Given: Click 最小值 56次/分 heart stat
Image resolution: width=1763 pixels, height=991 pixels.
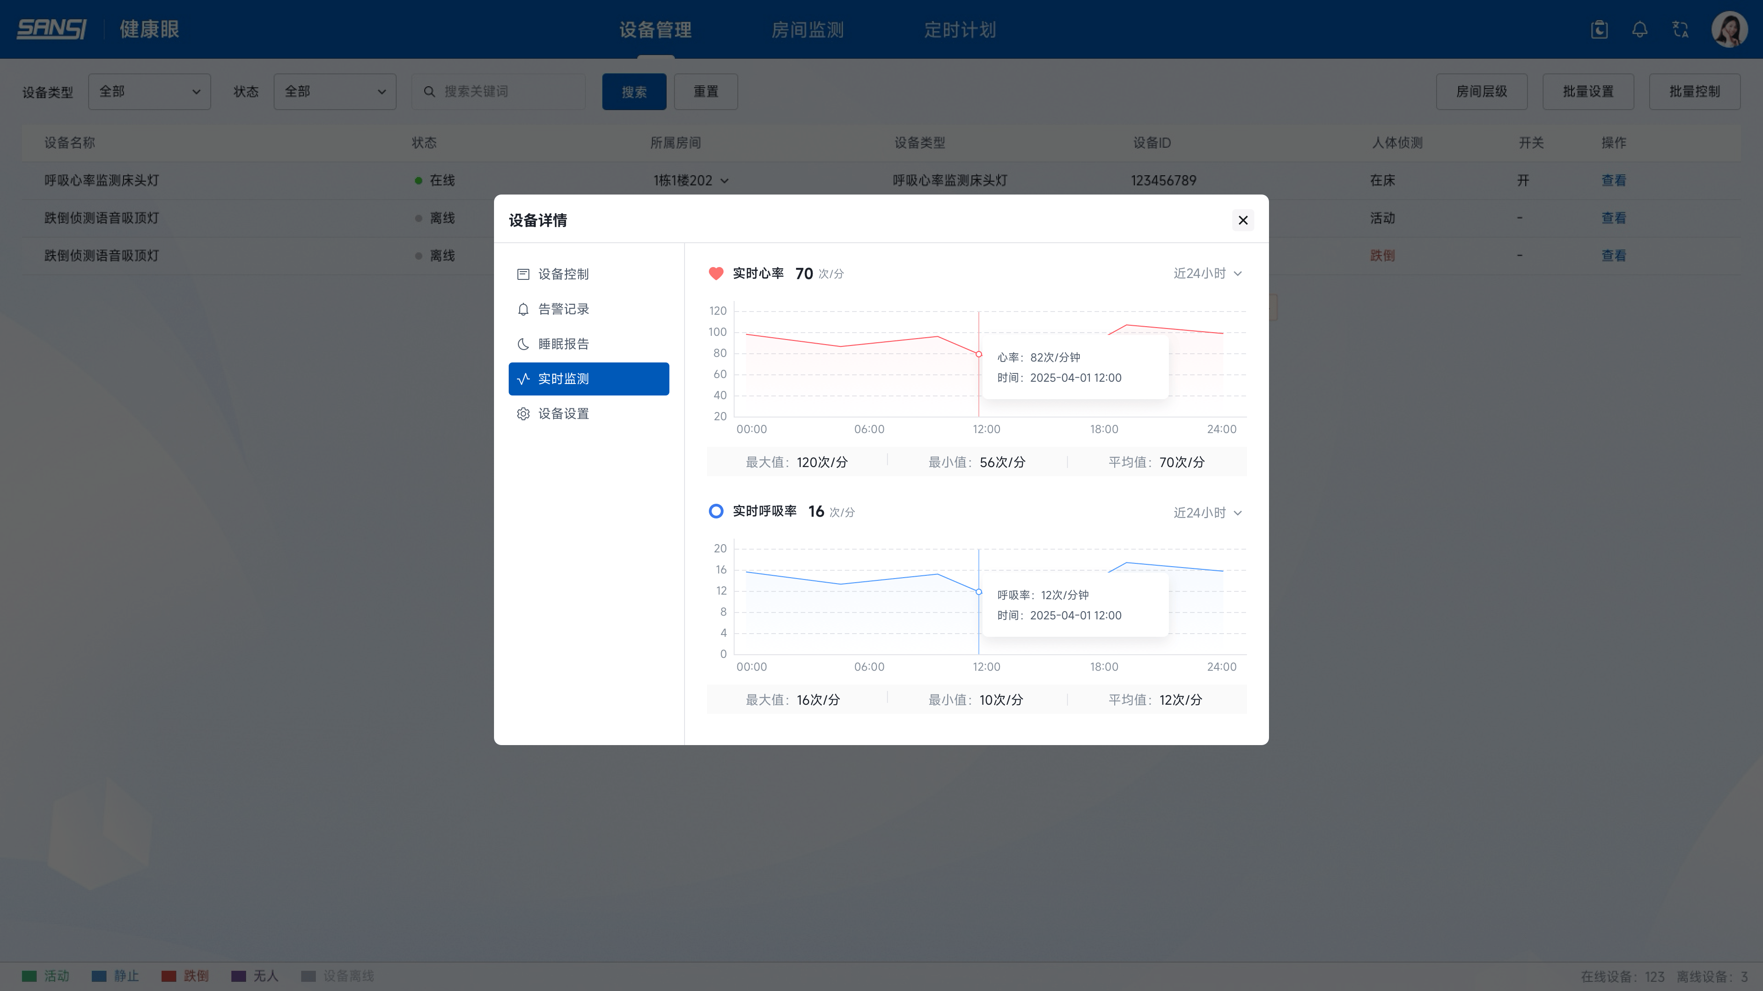Looking at the screenshot, I should point(977,462).
